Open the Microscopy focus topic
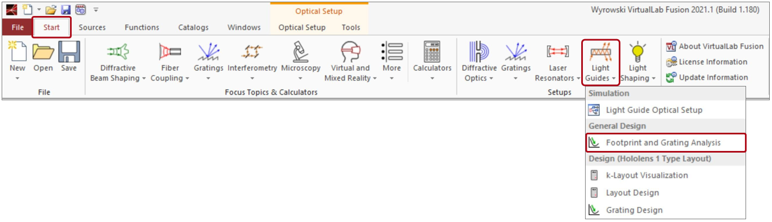 point(301,62)
